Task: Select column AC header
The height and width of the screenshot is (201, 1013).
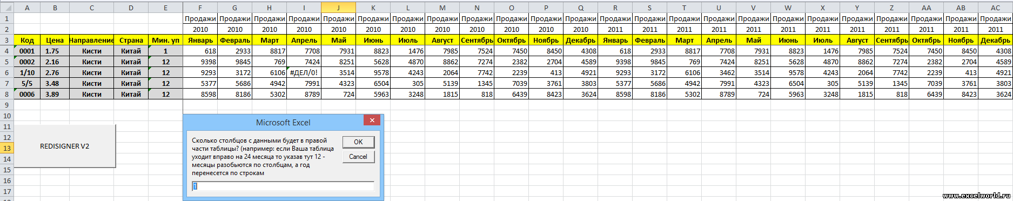Action: [x=996, y=8]
